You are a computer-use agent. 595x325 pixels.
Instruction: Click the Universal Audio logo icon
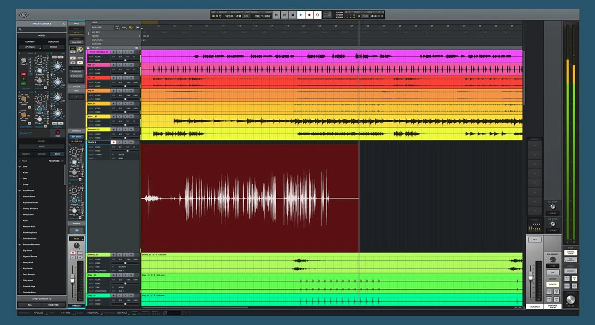(x=23, y=15)
